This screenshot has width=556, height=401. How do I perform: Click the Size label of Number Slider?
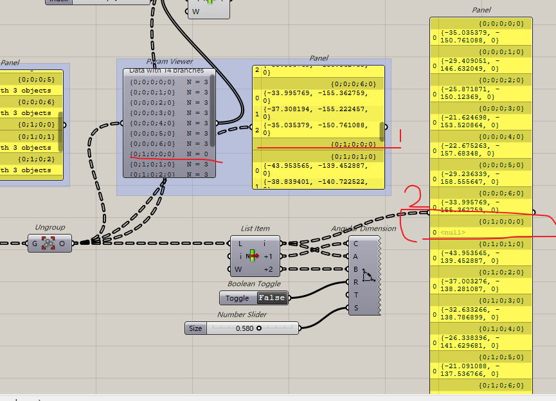pos(195,328)
